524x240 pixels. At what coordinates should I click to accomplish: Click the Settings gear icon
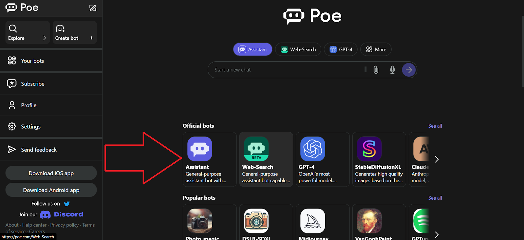tap(12, 126)
